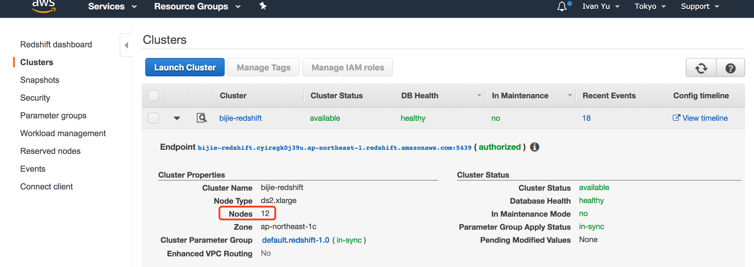This screenshot has height=267, width=754.
Task: Open the help question mark icon
Action: click(x=730, y=68)
